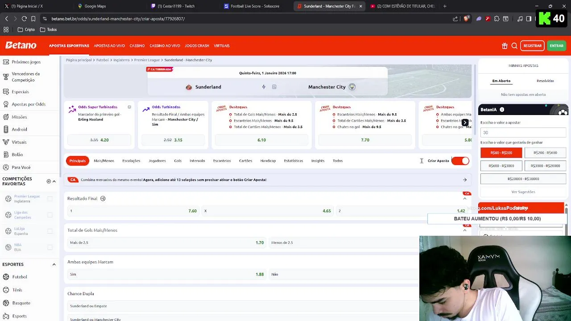
Task: Click the Tênis sport icon
Action: coord(6,290)
